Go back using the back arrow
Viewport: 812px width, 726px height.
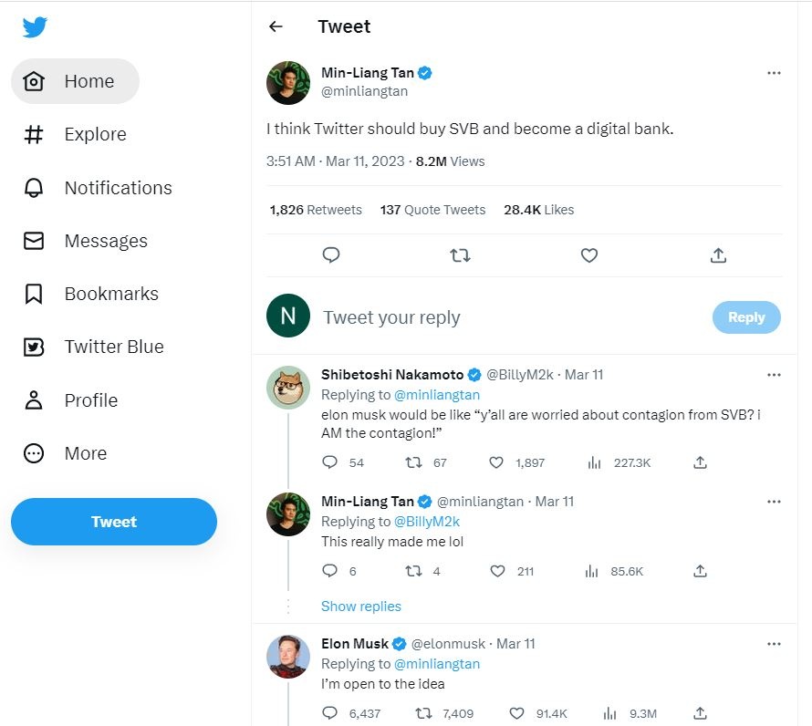(x=276, y=27)
